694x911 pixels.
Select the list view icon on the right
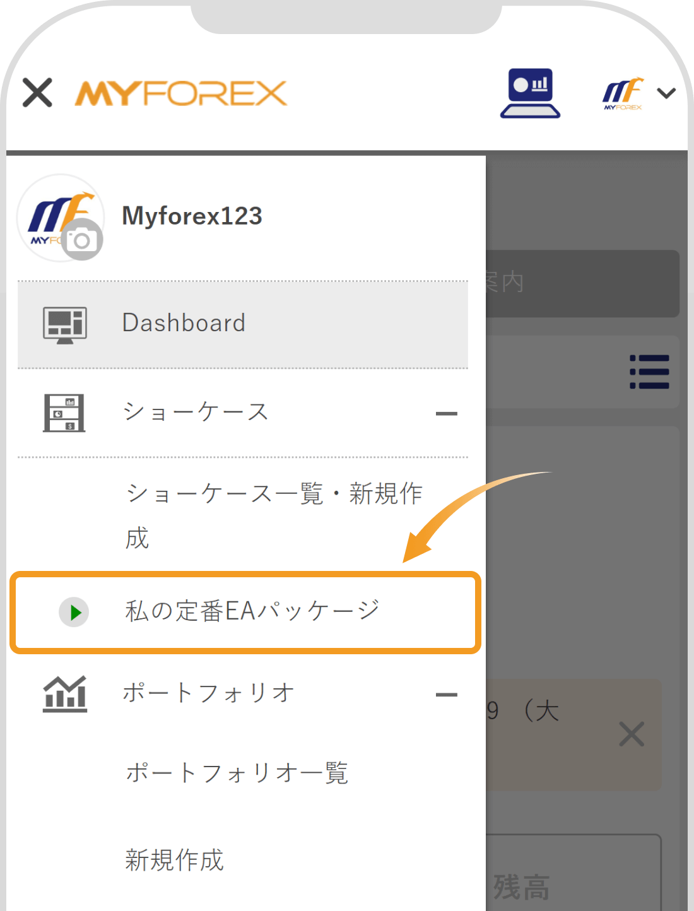coord(649,372)
